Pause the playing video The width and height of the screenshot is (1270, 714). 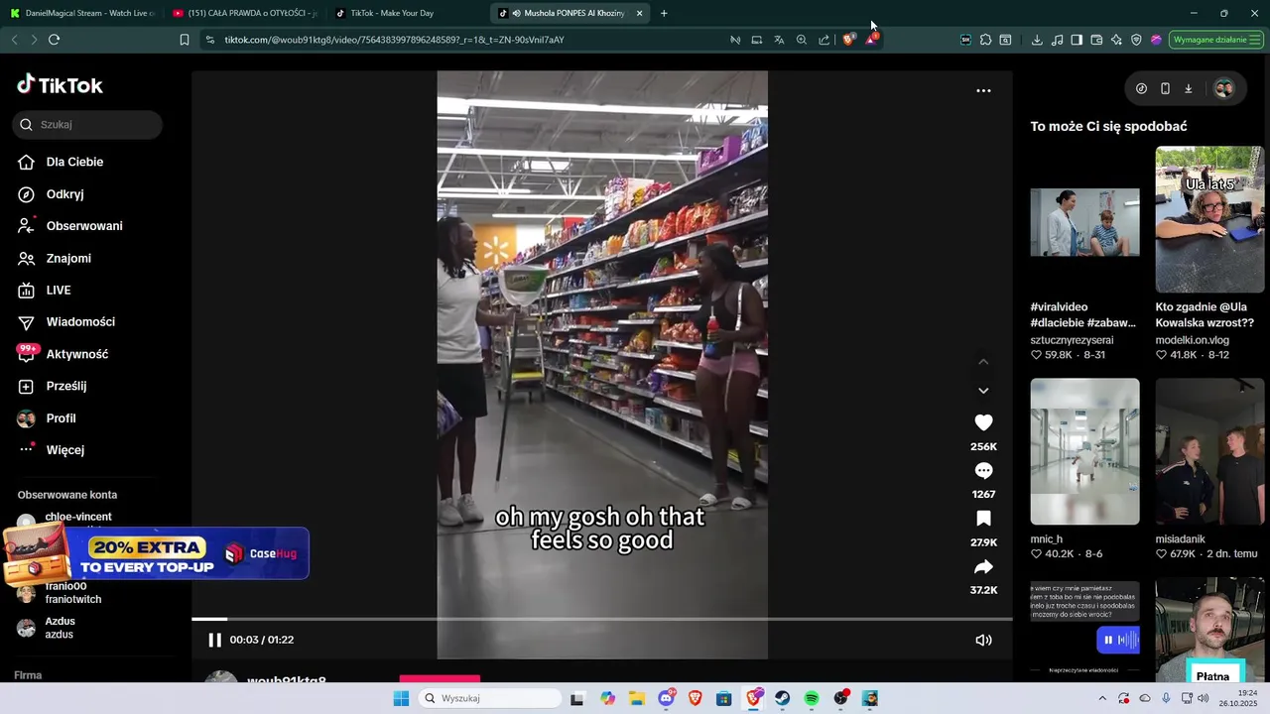point(214,640)
